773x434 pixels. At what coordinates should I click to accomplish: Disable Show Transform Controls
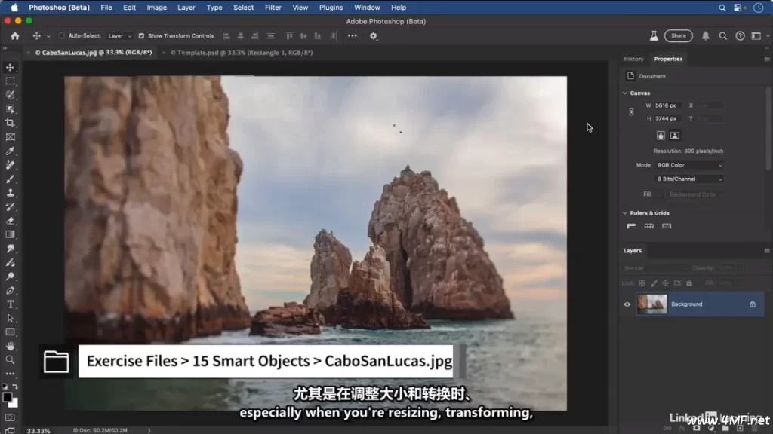(141, 35)
